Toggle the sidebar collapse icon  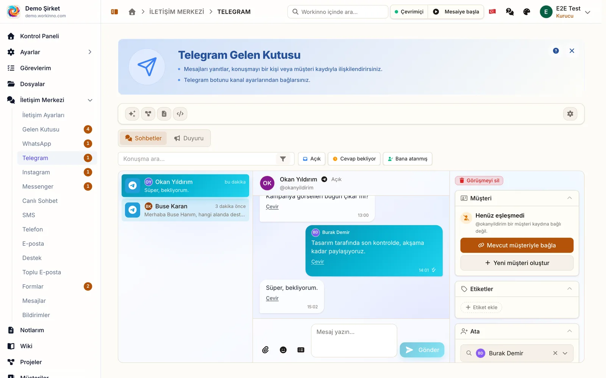point(114,12)
